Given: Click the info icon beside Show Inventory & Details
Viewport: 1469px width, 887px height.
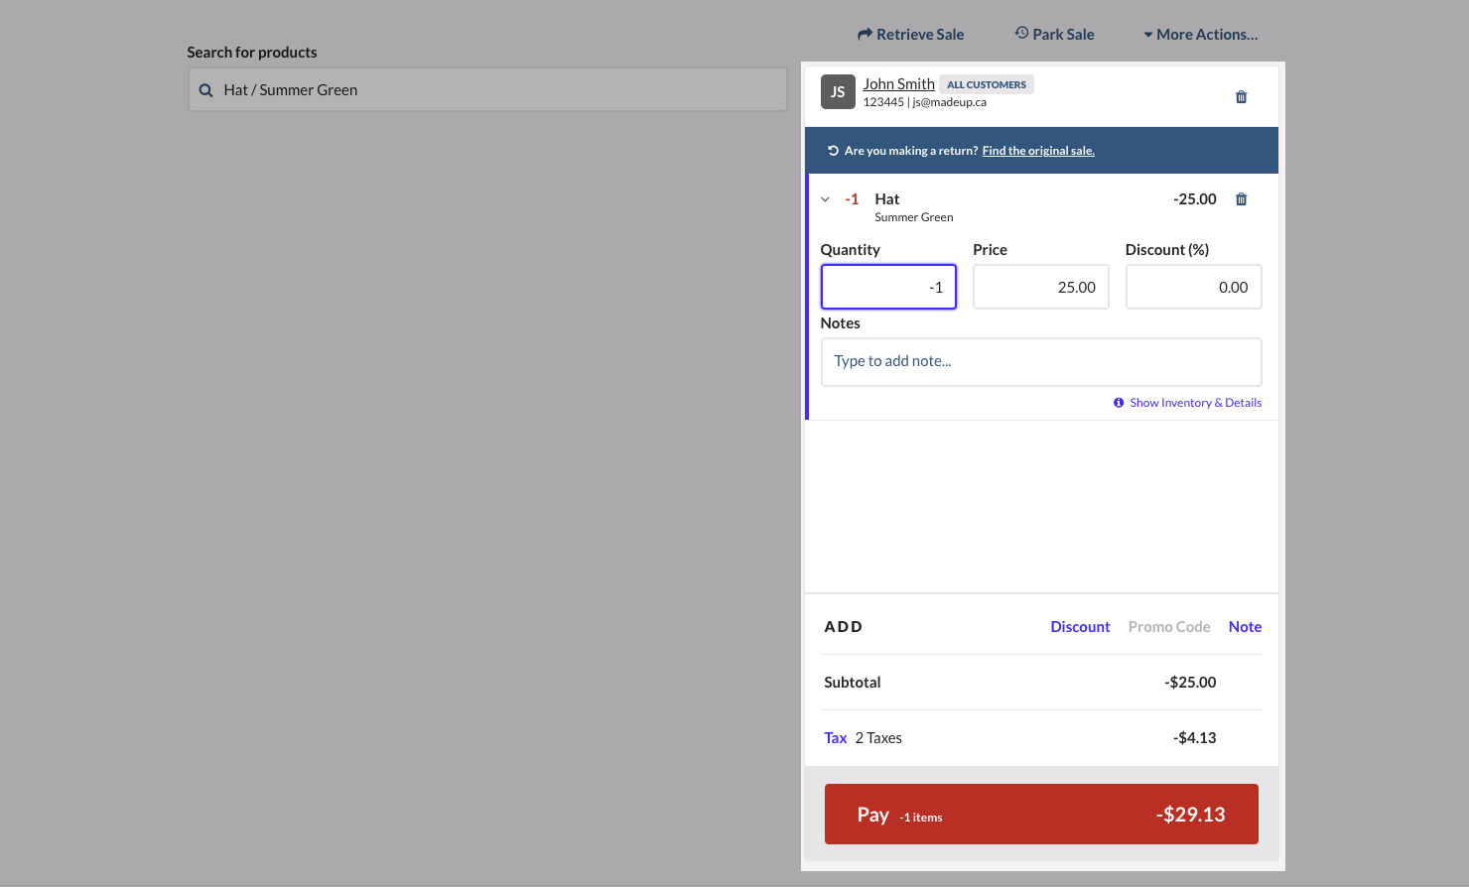Looking at the screenshot, I should coord(1119,403).
